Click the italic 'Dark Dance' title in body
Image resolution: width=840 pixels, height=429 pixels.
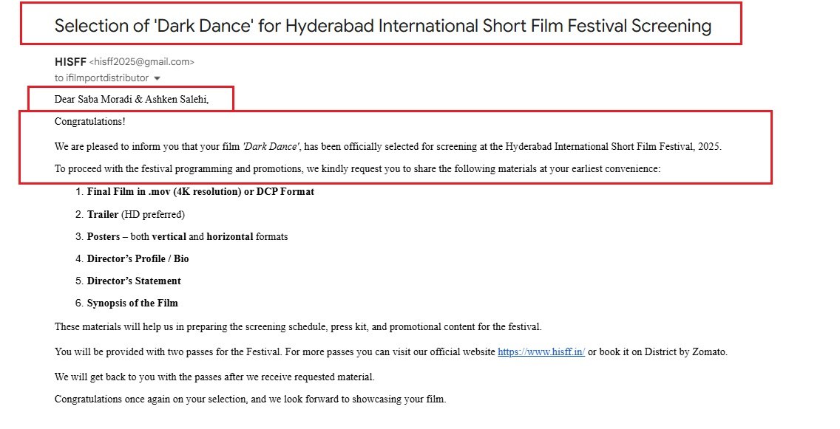pyautogui.click(x=270, y=147)
